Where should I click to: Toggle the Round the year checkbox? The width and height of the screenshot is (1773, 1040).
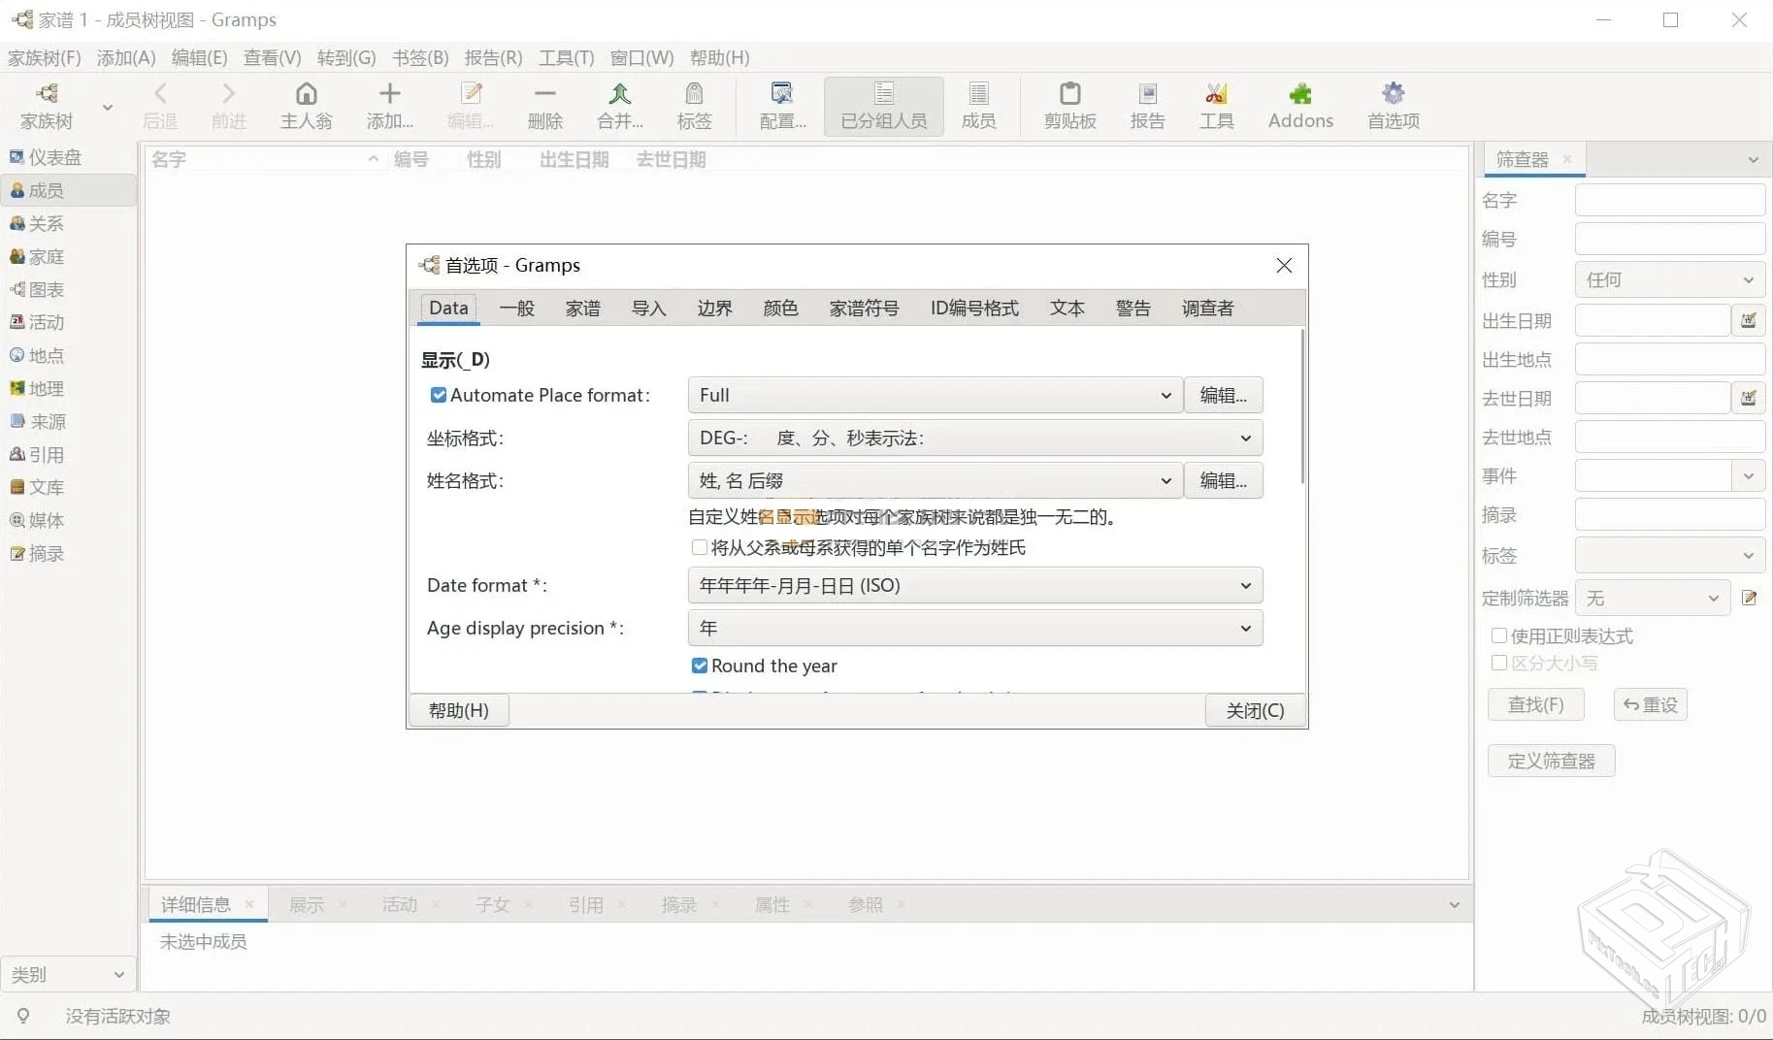700,666
